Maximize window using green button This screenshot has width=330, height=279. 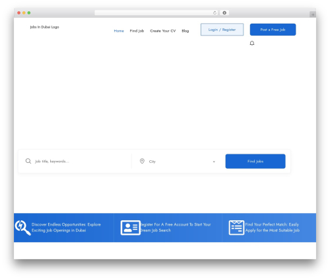(x=29, y=13)
